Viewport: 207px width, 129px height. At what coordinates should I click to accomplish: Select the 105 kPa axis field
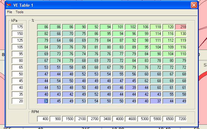18,47
